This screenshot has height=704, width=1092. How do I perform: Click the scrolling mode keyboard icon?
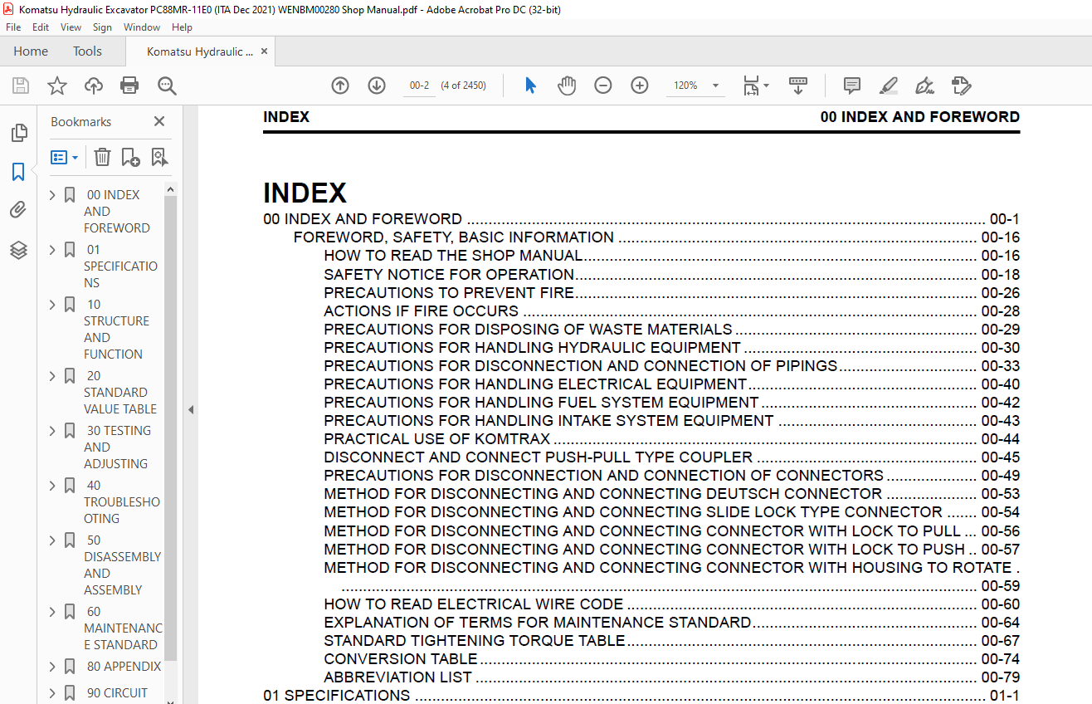coord(797,86)
